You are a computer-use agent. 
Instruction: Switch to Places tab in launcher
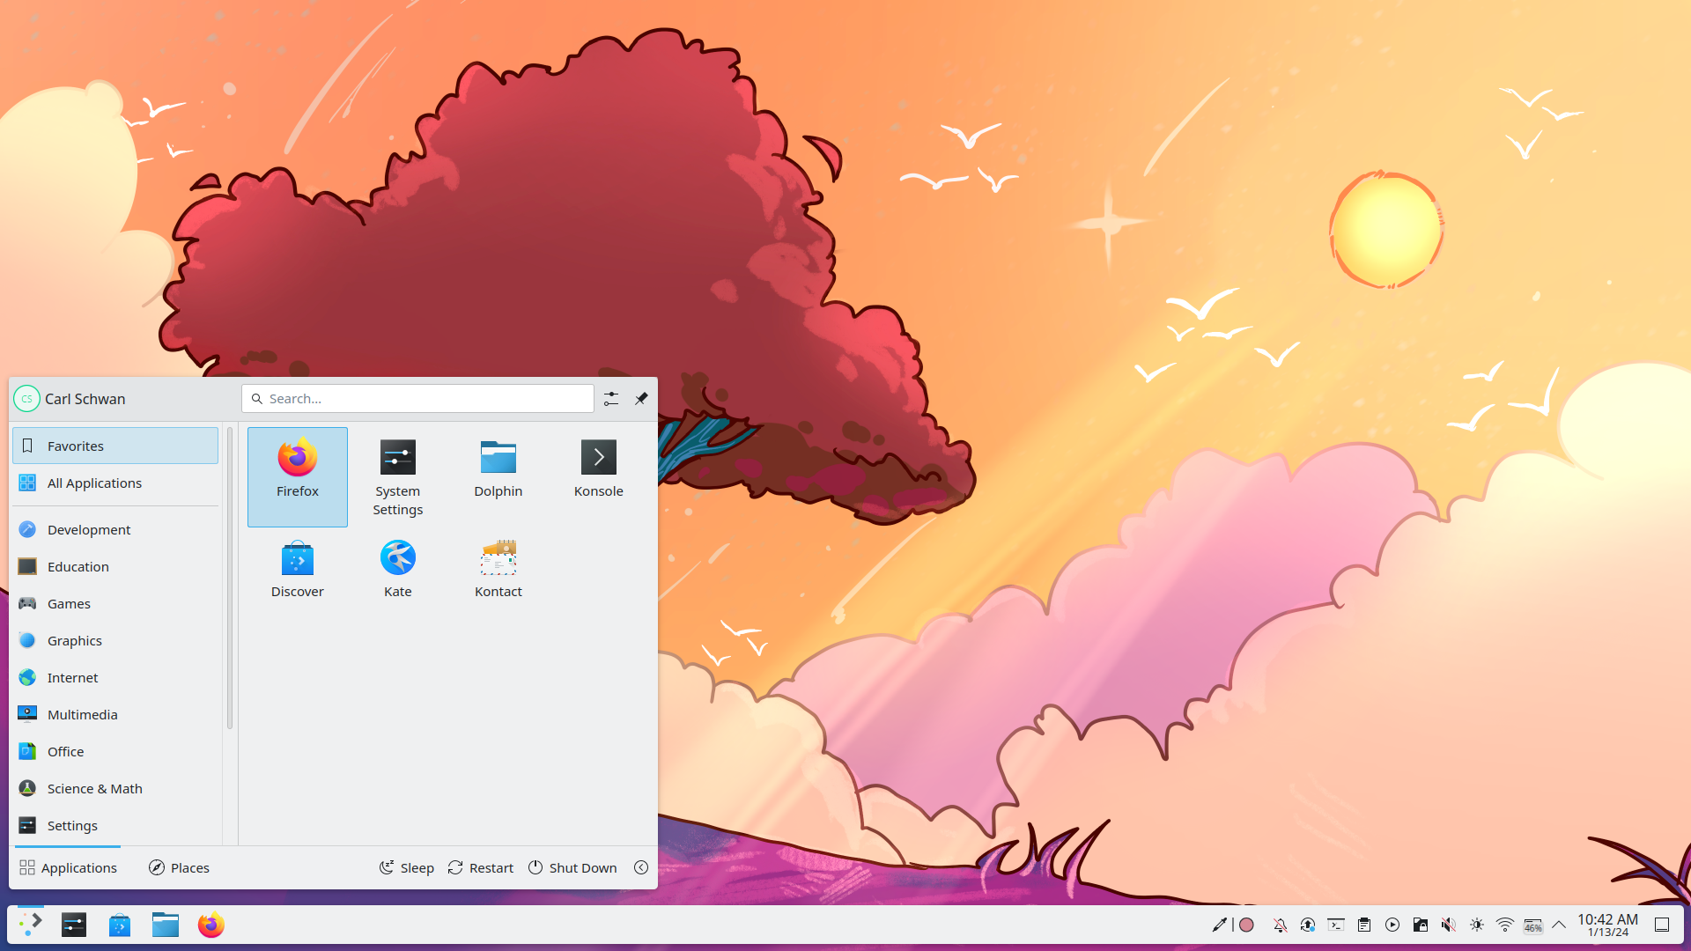coord(179,867)
